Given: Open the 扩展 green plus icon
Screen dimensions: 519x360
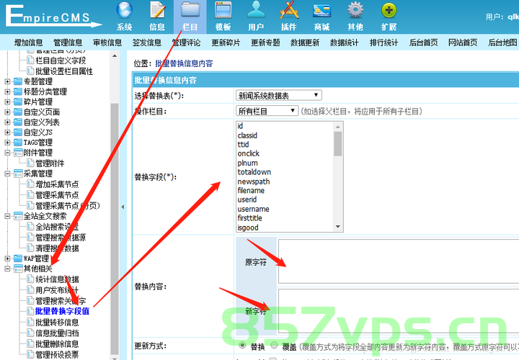Looking at the screenshot, I should pyautogui.click(x=389, y=10).
